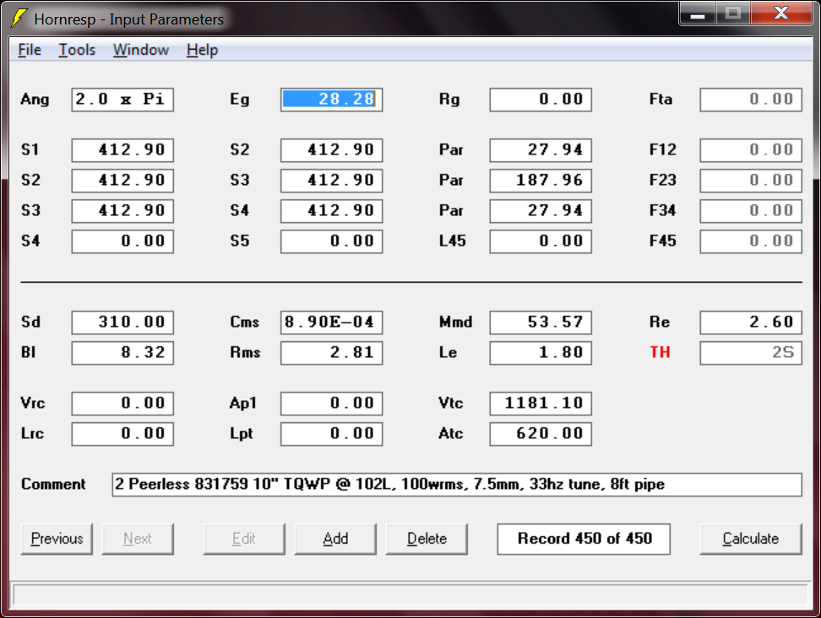Click the S1 input field
821x618 pixels.
[x=122, y=150]
